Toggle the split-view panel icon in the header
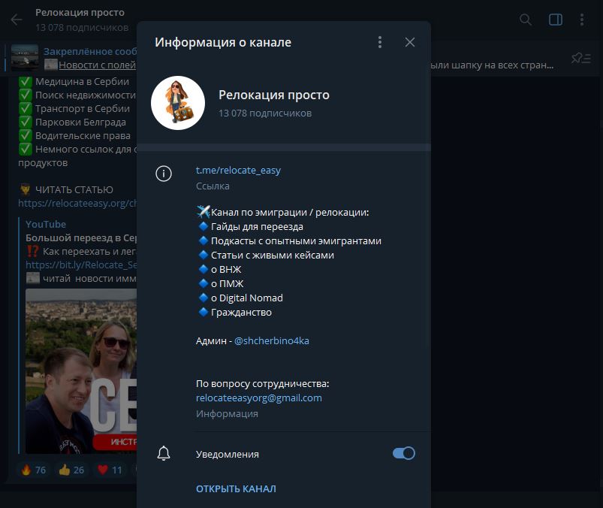Screen dimensions: 603x508 [x=555, y=20]
